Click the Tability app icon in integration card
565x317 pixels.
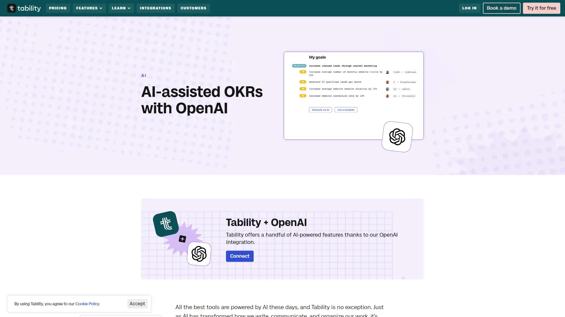pos(166,224)
